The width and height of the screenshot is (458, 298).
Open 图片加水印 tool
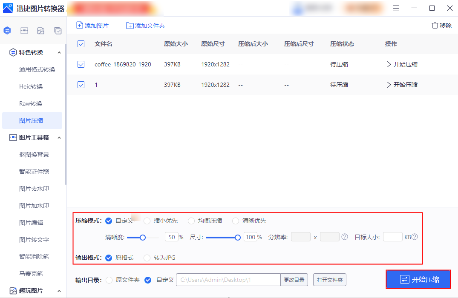point(34,206)
